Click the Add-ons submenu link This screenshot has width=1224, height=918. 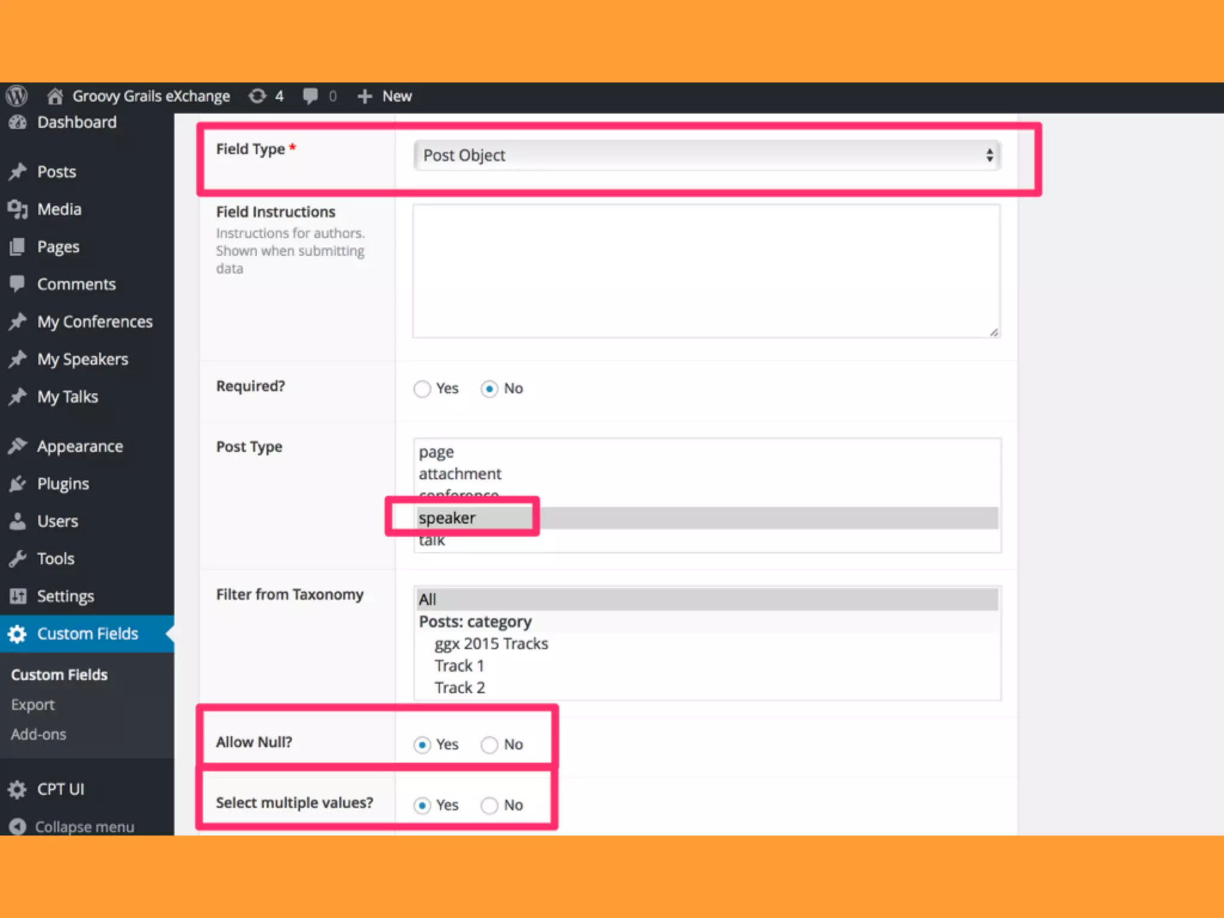[39, 735]
